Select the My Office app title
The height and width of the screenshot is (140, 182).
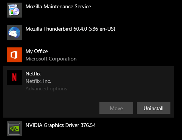click(37, 52)
